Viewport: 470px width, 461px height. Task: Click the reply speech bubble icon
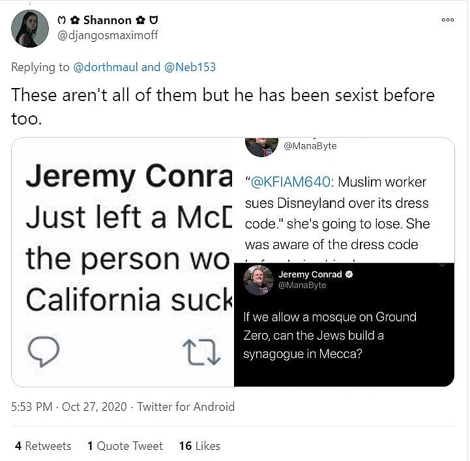pos(45,353)
